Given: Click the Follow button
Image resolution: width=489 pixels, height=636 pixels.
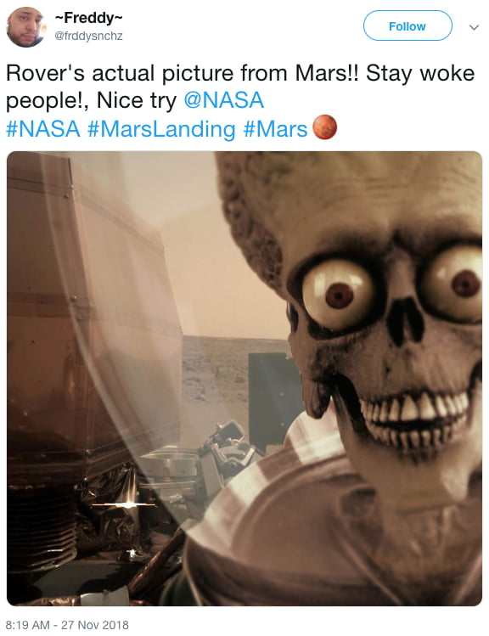Looking at the screenshot, I should point(407,26).
